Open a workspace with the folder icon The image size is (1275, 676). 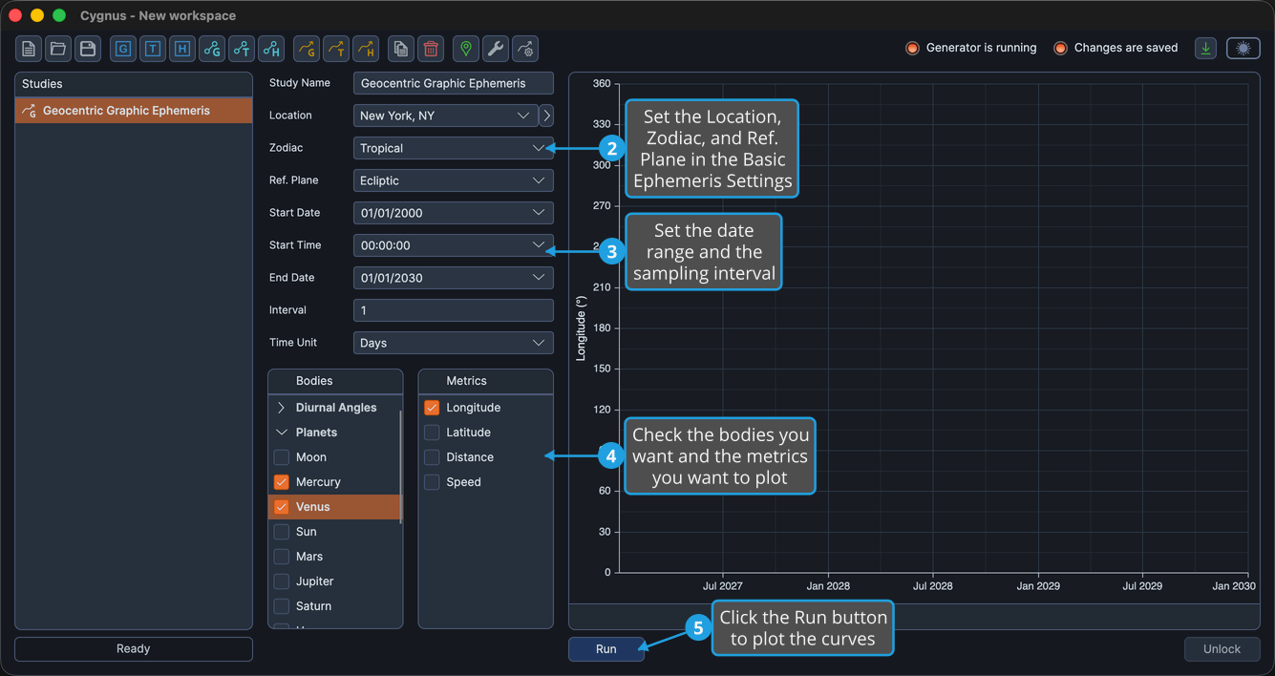click(x=58, y=49)
